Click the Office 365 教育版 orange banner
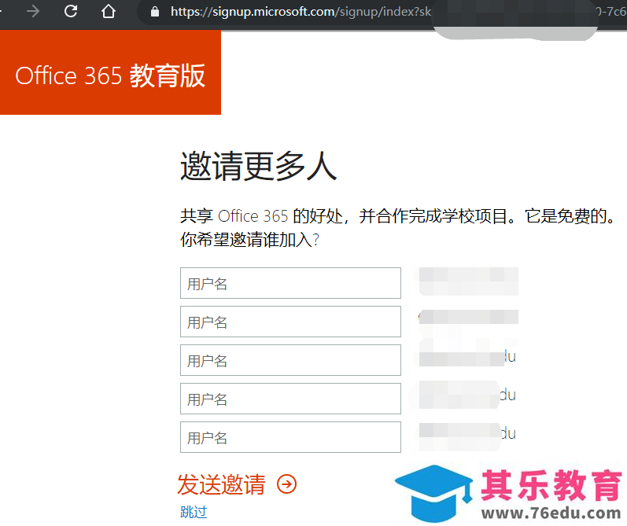The image size is (627, 526). [110, 72]
